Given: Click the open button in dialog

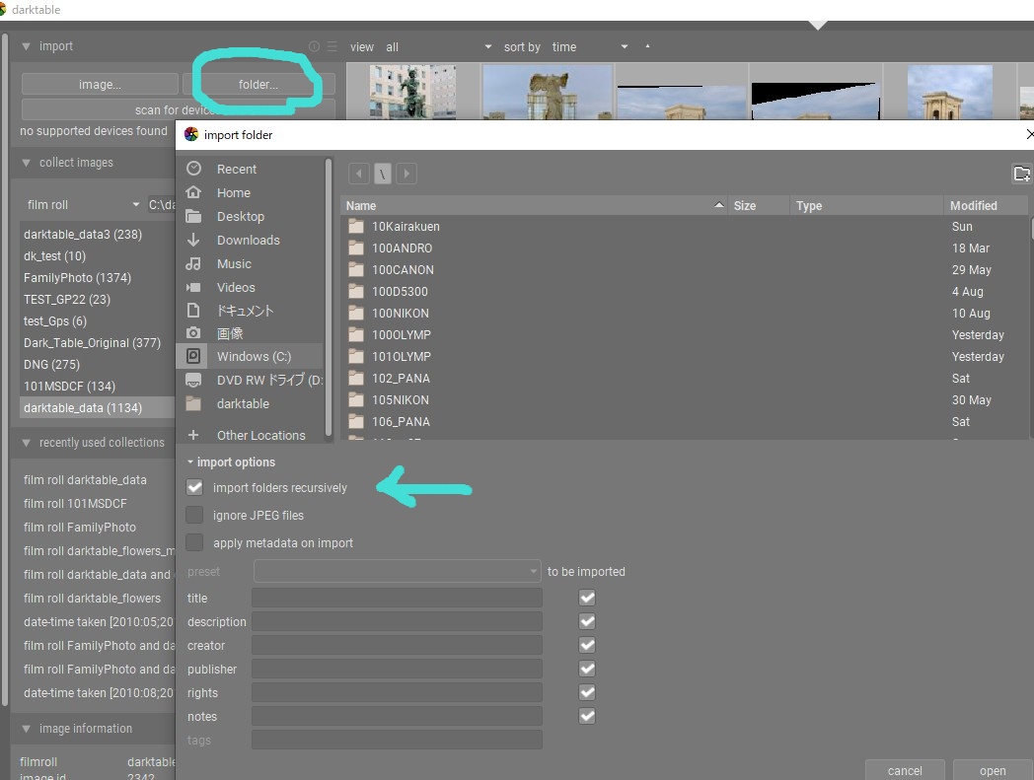Looking at the screenshot, I should [x=993, y=771].
